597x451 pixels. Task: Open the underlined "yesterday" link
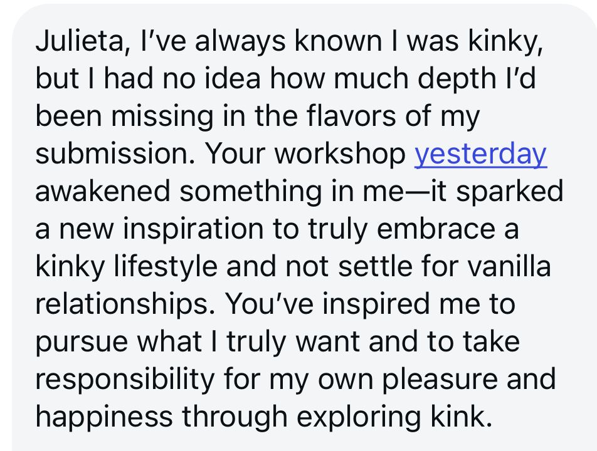pyautogui.click(x=480, y=155)
